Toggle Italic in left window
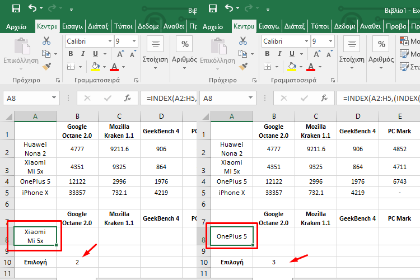 point(83,54)
